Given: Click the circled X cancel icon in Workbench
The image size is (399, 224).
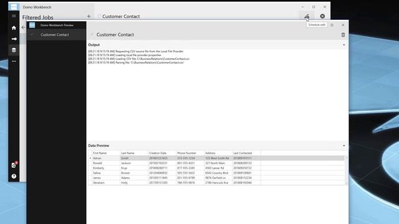Looking at the screenshot, I should pos(322,16).
